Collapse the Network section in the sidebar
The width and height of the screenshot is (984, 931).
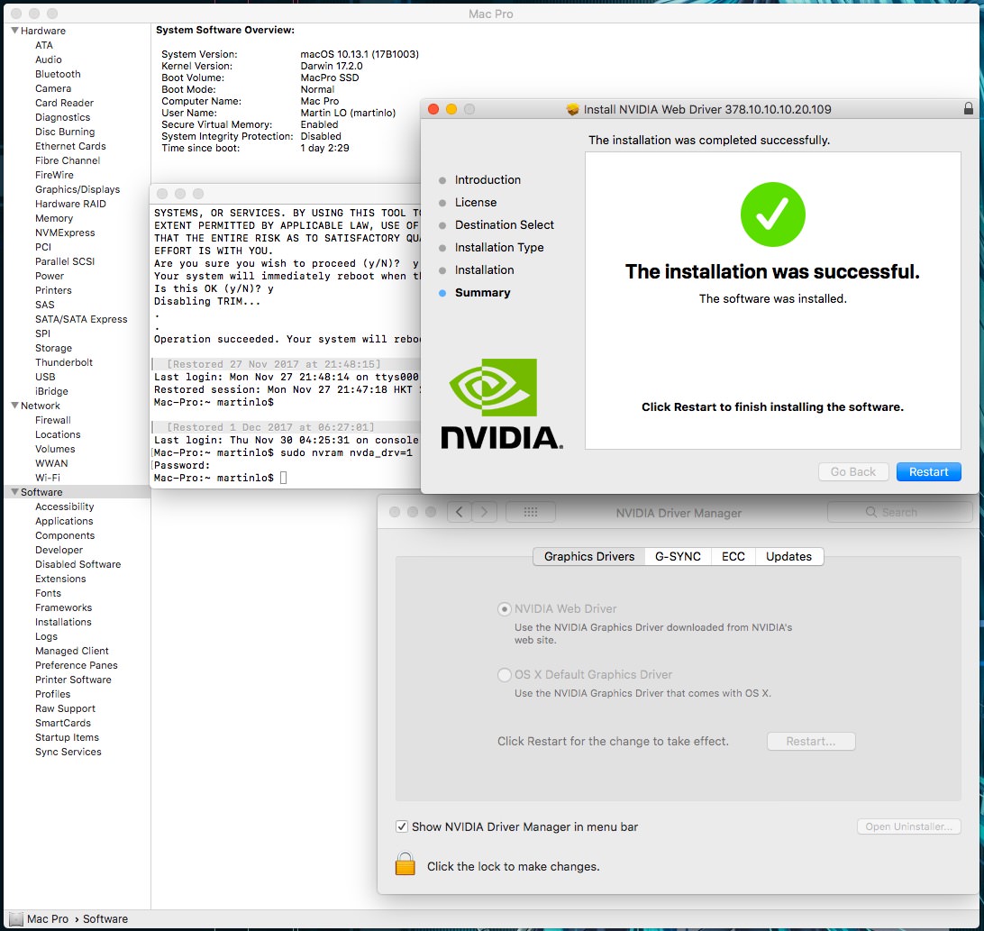point(14,405)
